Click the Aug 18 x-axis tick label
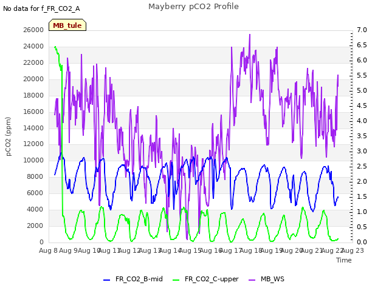 point(251,250)
